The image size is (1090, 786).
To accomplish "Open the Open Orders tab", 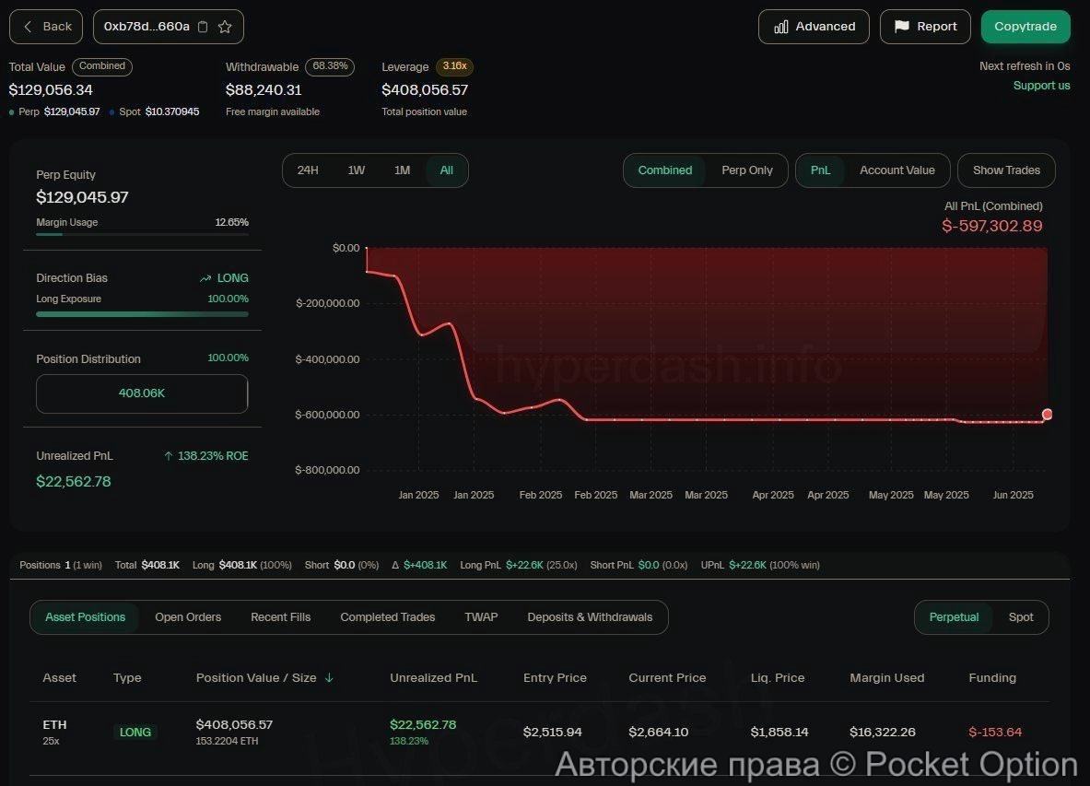I will pos(188,617).
